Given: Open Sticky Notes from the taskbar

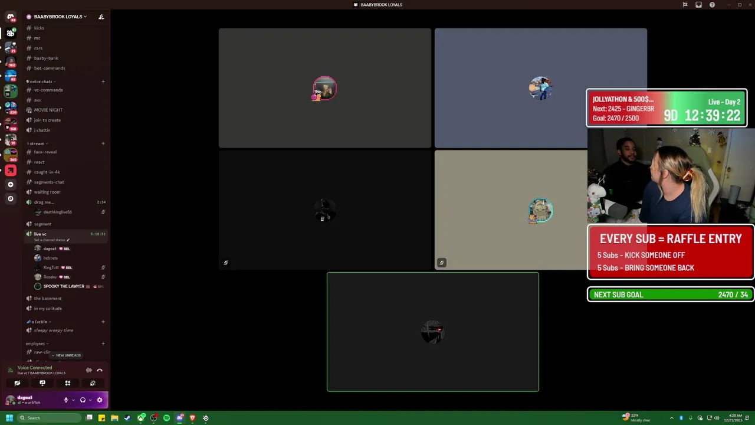Looking at the screenshot, I should 101,418.
